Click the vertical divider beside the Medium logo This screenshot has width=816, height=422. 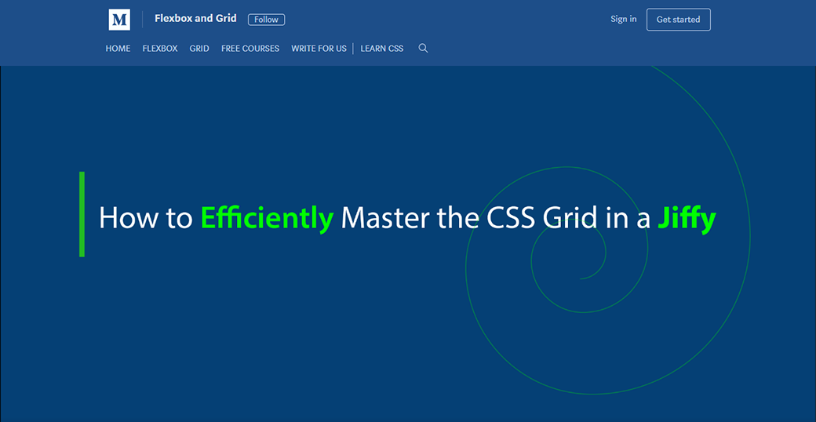click(x=142, y=20)
